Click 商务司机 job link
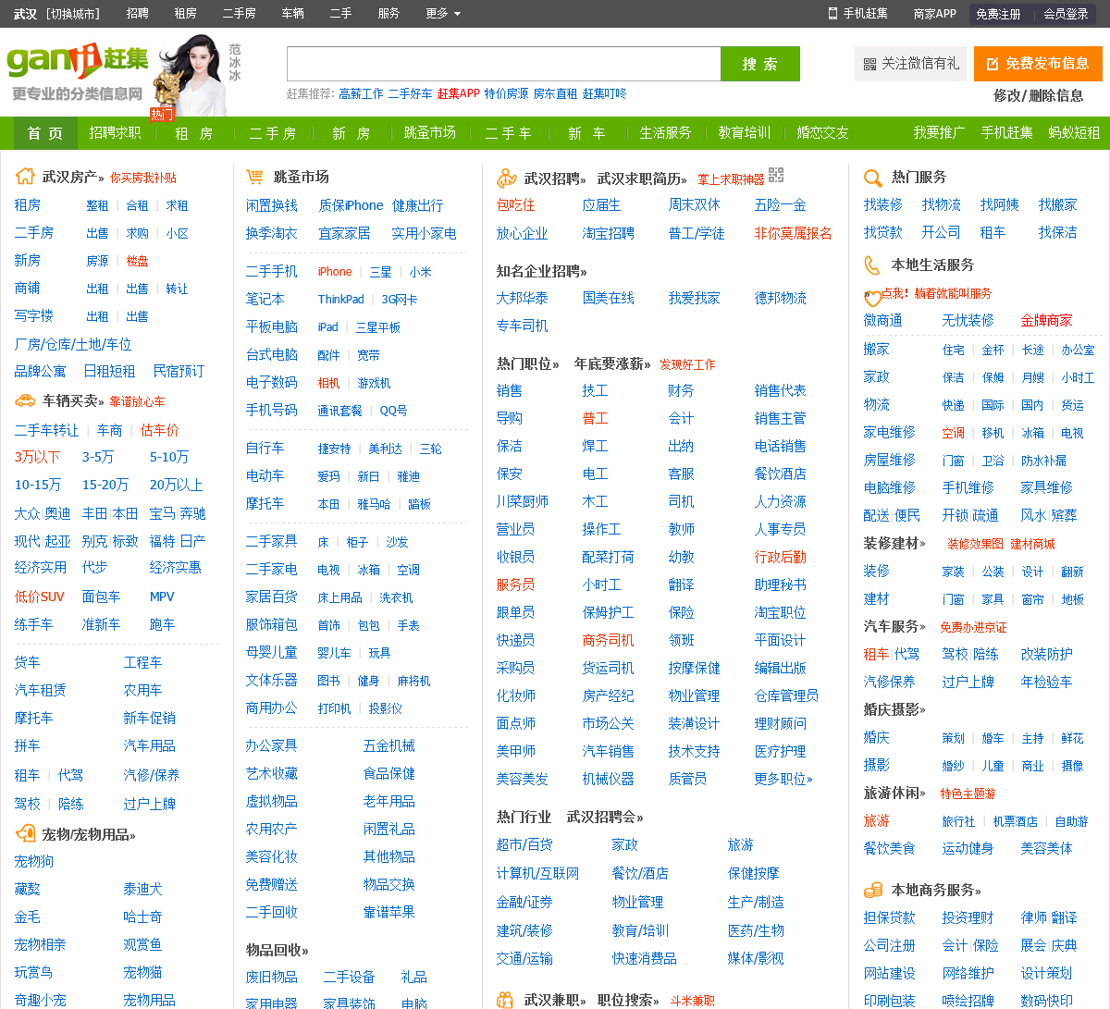 (609, 640)
